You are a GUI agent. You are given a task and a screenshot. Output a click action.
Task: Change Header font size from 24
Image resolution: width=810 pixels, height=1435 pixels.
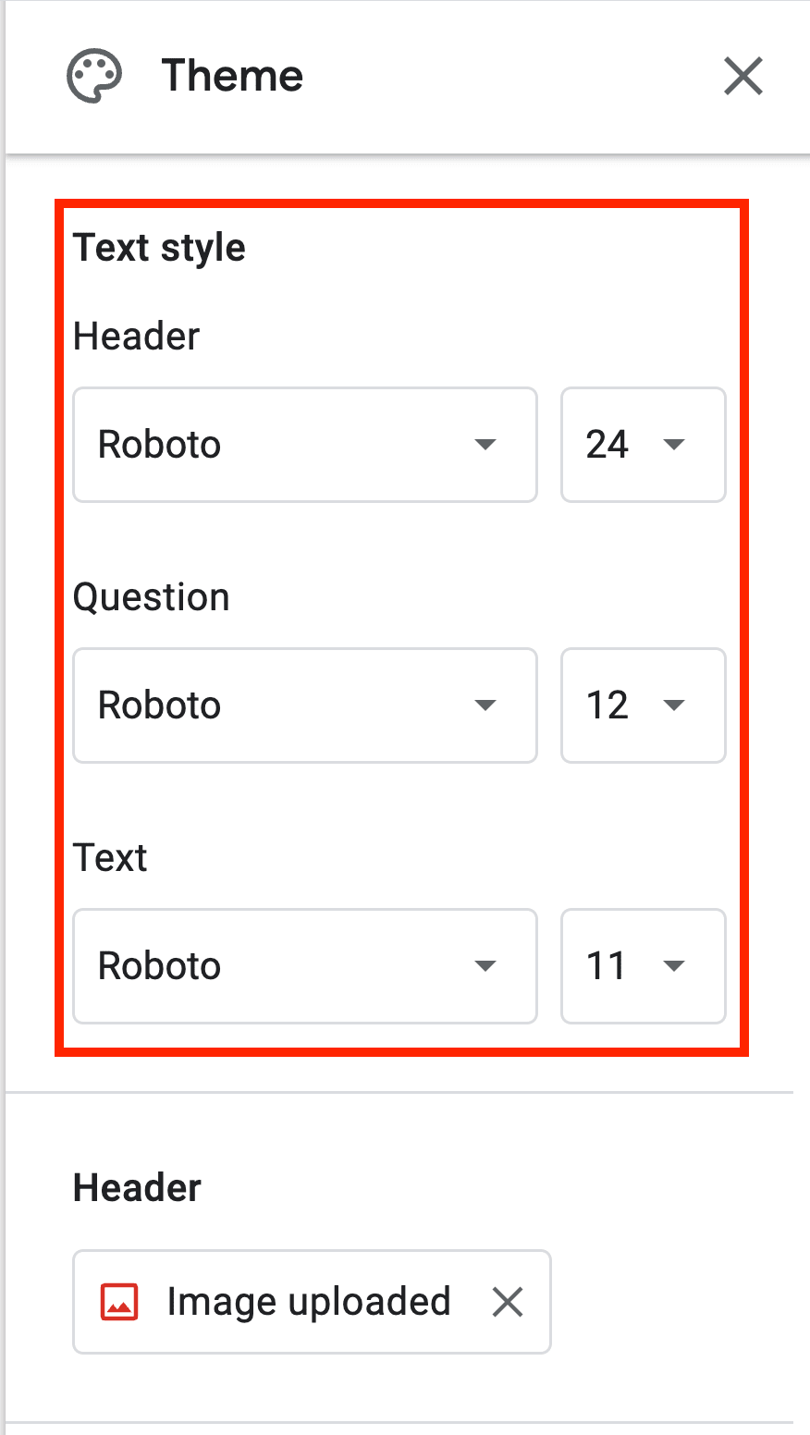643,445
